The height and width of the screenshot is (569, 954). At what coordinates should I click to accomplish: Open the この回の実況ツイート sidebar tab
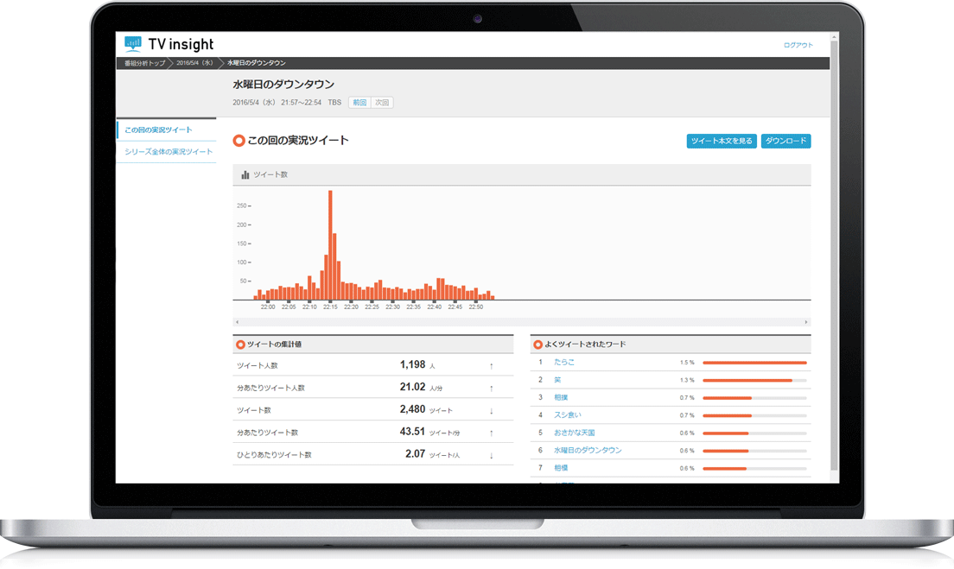click(166, 130)
